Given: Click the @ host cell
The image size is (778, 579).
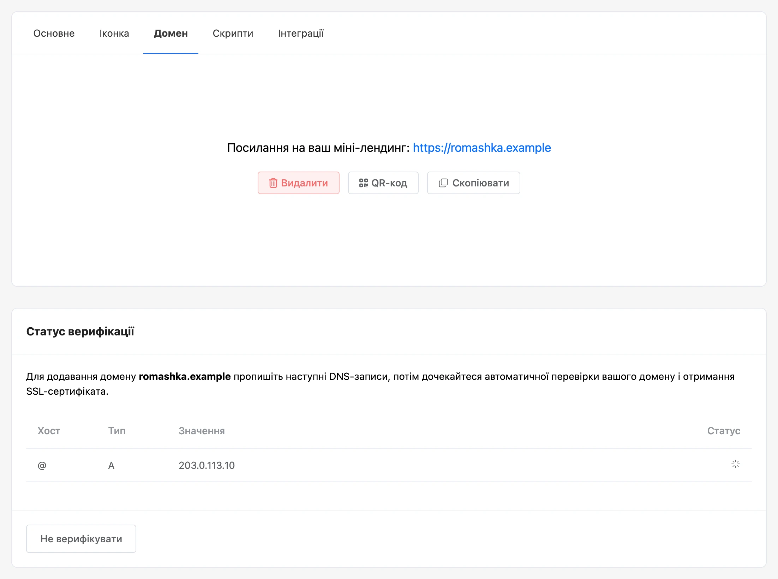Looking at the screenshot, I should coord(42,465).
